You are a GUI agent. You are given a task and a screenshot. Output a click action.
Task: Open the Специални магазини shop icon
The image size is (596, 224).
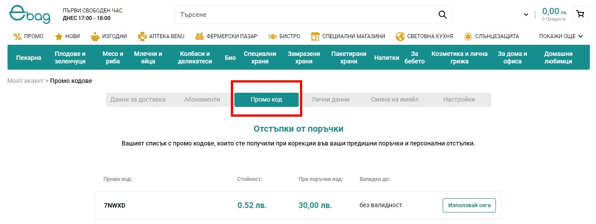click(x=315, y=36)
